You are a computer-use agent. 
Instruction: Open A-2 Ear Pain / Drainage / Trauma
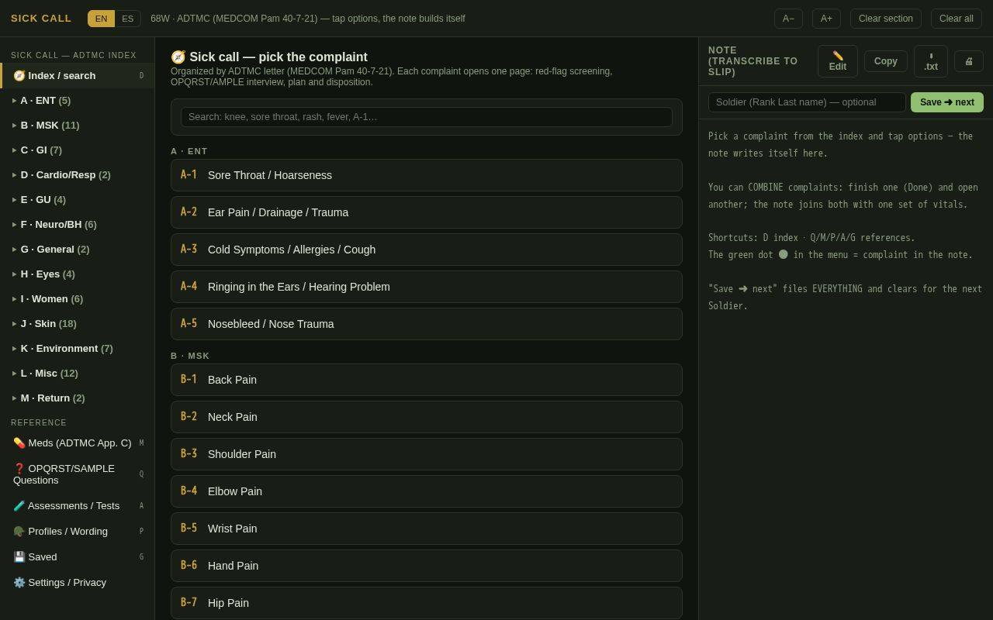tap(427, 212)
